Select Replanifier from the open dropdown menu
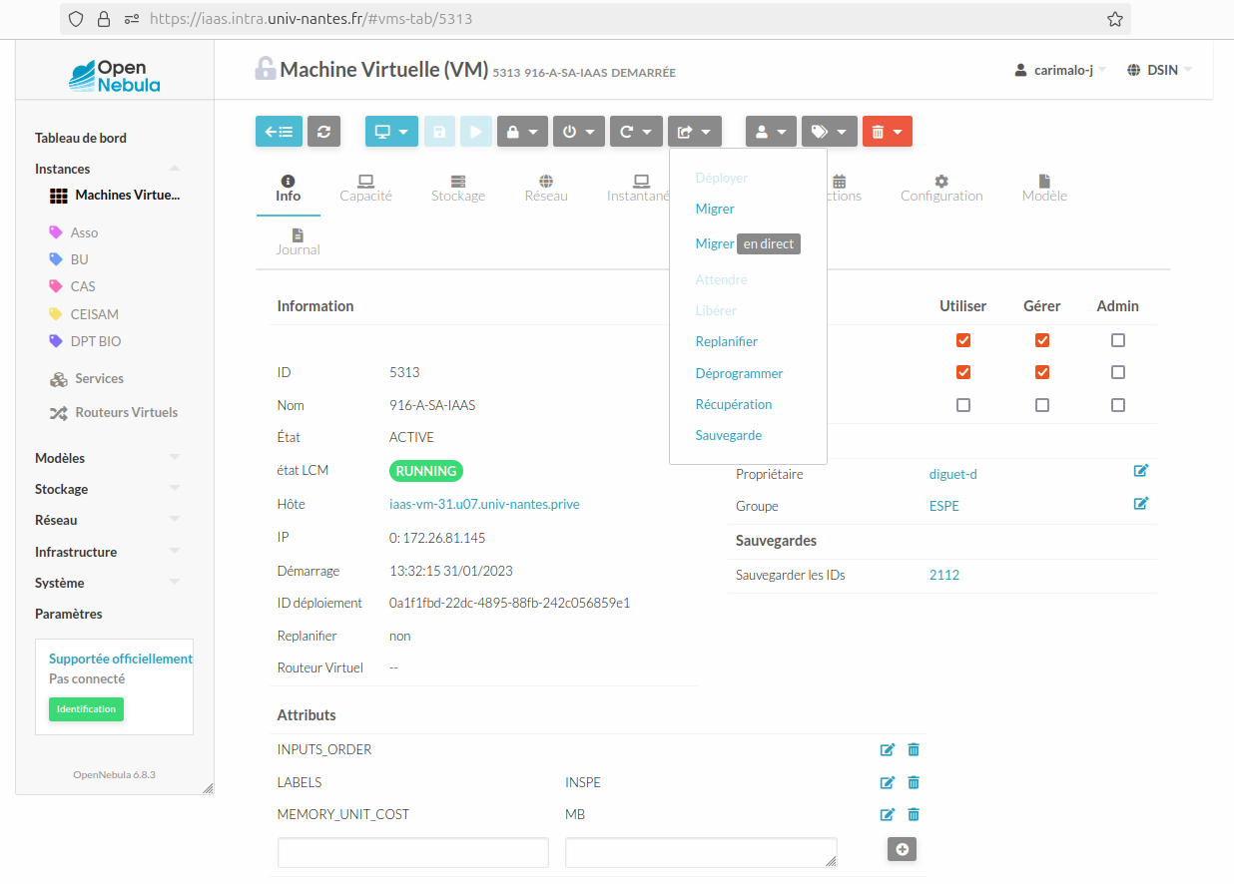The image size is (1234, 884). point(726,341)
